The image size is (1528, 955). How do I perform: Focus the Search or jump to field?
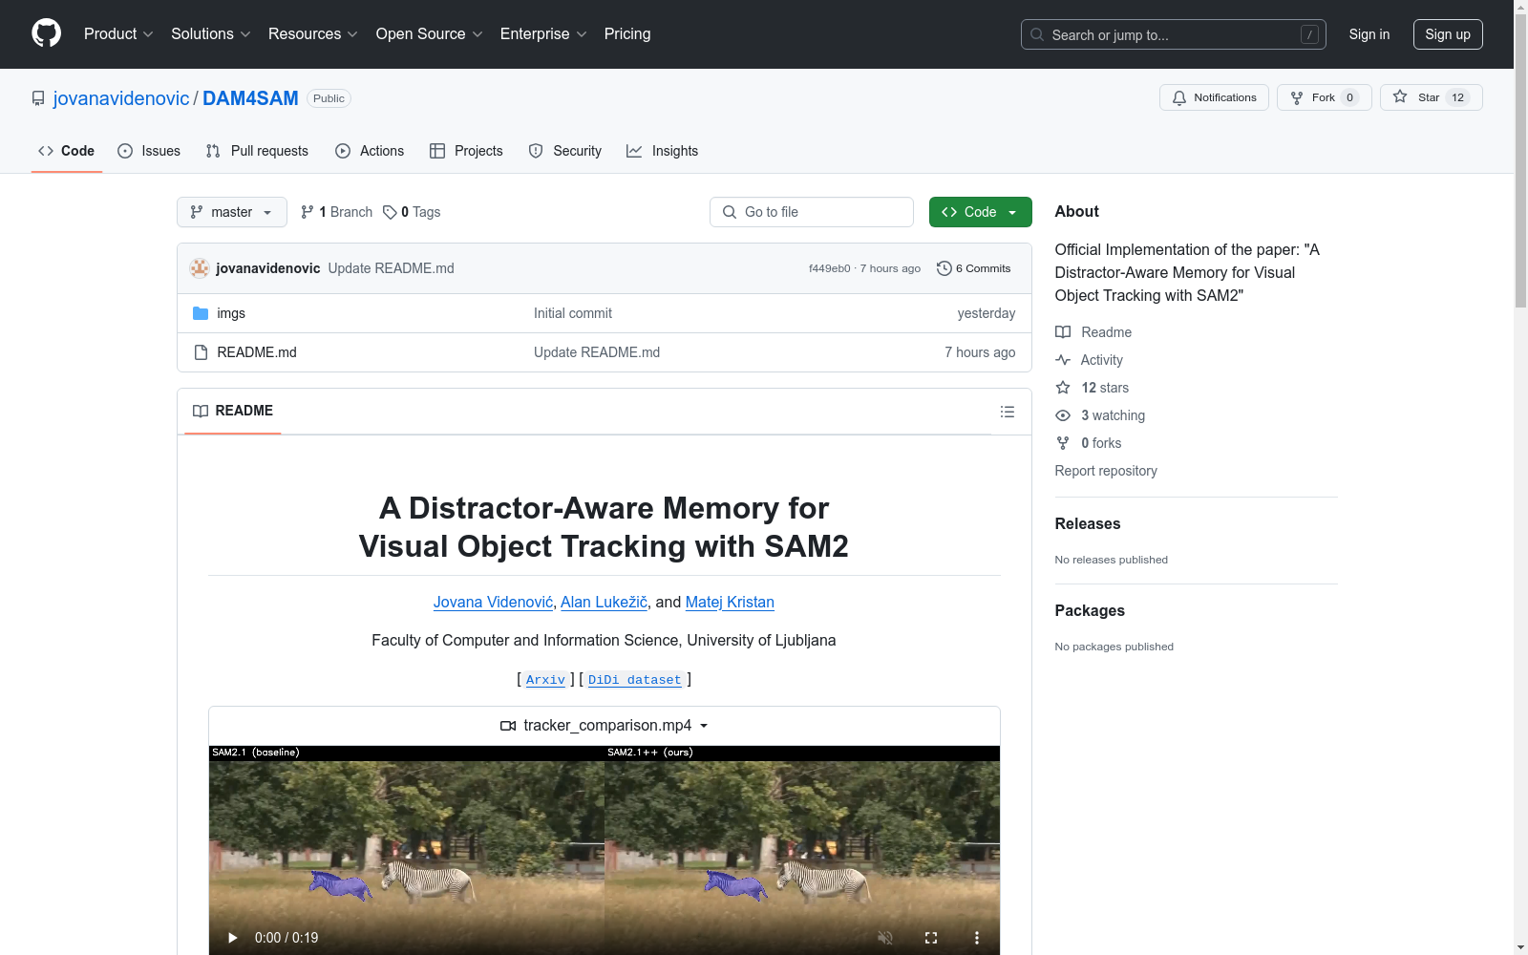tap(1174, 34)
